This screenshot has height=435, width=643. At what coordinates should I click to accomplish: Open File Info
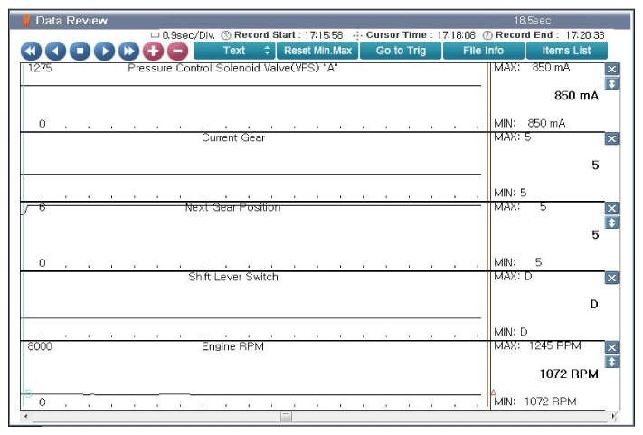[484, 51]
